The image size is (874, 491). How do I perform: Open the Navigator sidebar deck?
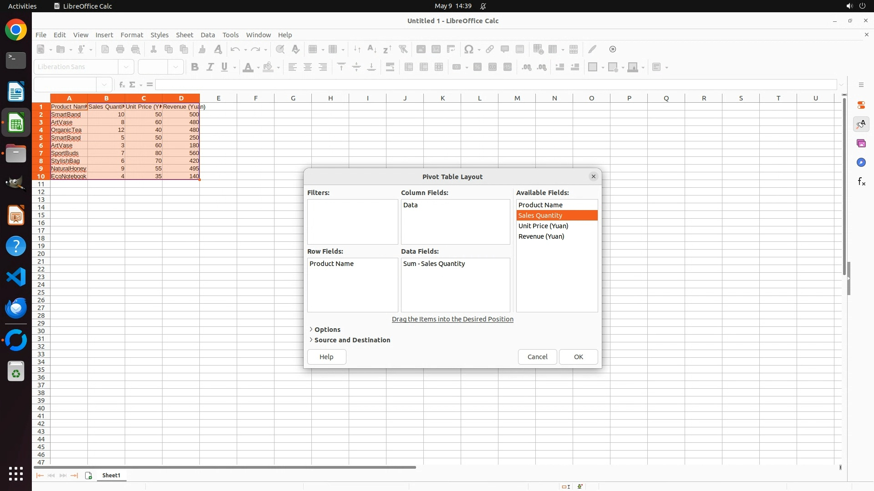tap(861, 163)
